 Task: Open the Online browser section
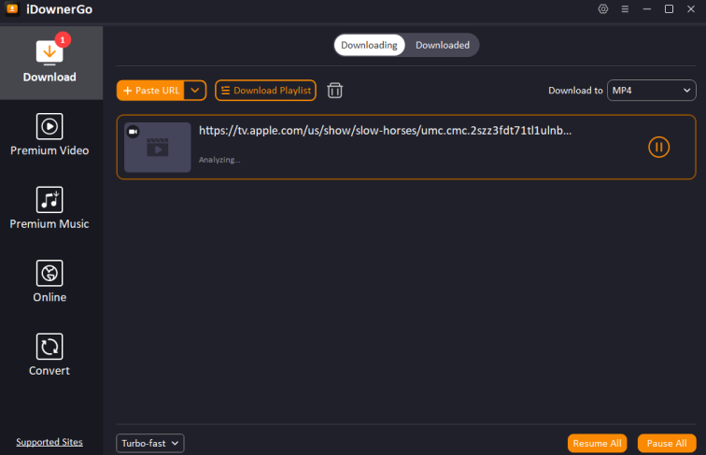49,281
